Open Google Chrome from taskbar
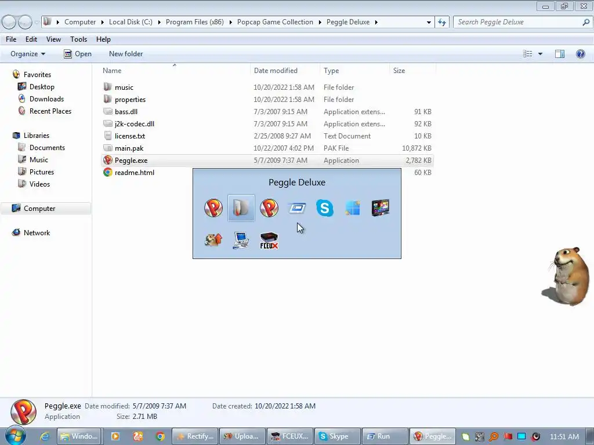The height and width of the screenshot is (445, 594). click(160, 436)
